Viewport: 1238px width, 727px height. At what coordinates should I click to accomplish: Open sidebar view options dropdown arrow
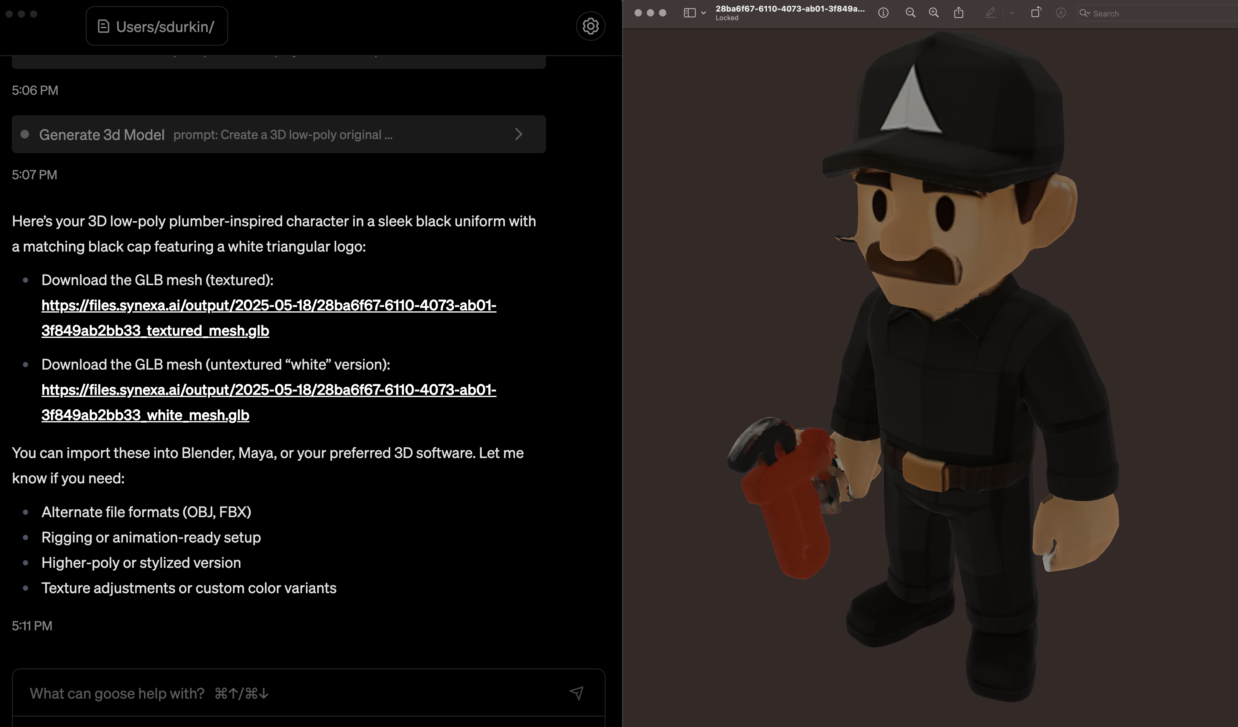pos(704,13)
